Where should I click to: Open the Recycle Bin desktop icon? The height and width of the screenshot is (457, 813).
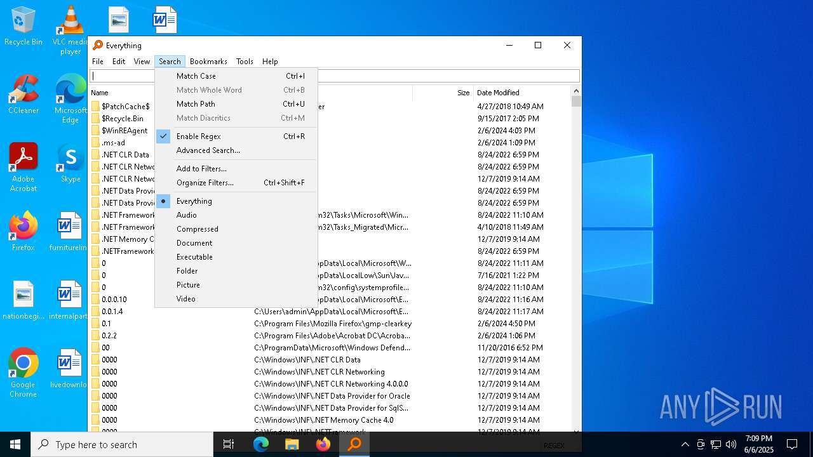(x=24, y=27)
